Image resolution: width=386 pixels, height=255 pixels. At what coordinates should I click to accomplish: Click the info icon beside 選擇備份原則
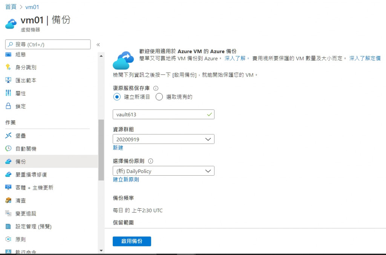151,161
